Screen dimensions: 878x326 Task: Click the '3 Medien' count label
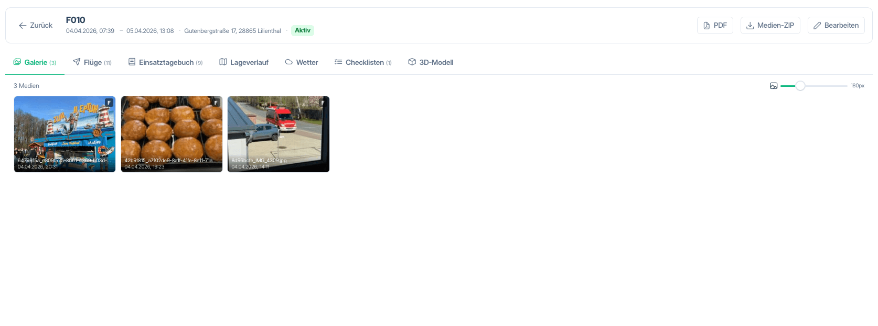click(x=26, y=86)
